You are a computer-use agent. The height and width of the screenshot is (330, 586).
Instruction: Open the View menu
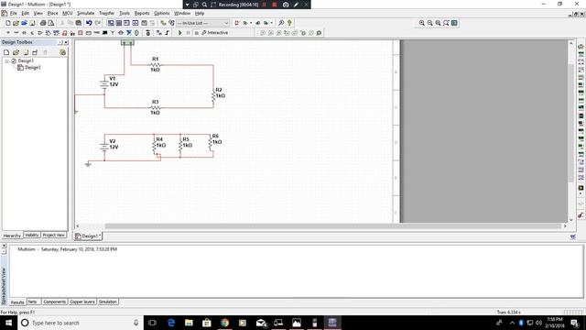(38, 13)
